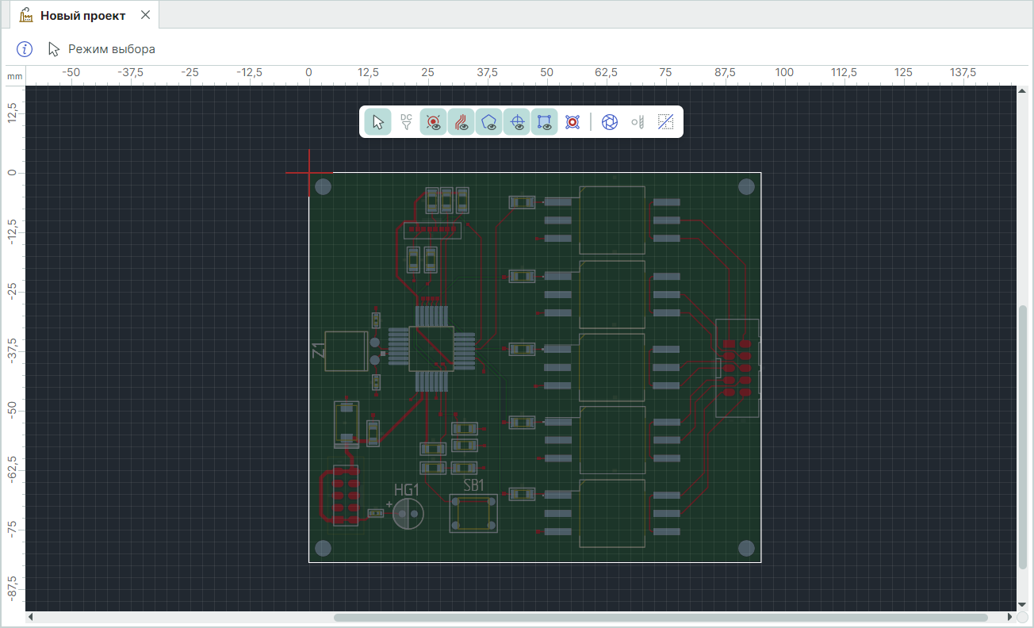Click the drill bit tool icon
The width and height of the screenshot is (1034, 628).
[x=638, y=122]
